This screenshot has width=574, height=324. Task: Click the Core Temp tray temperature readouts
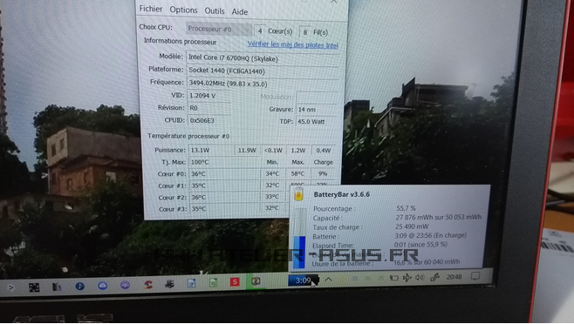click(367, 279)
